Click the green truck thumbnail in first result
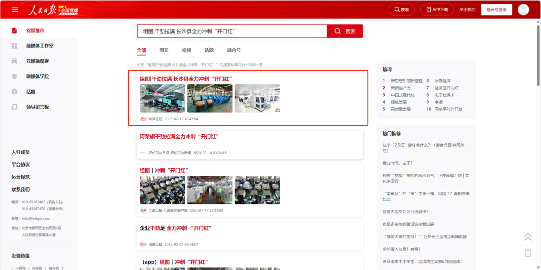Screen dimensions: 541x270 [162, 98]
